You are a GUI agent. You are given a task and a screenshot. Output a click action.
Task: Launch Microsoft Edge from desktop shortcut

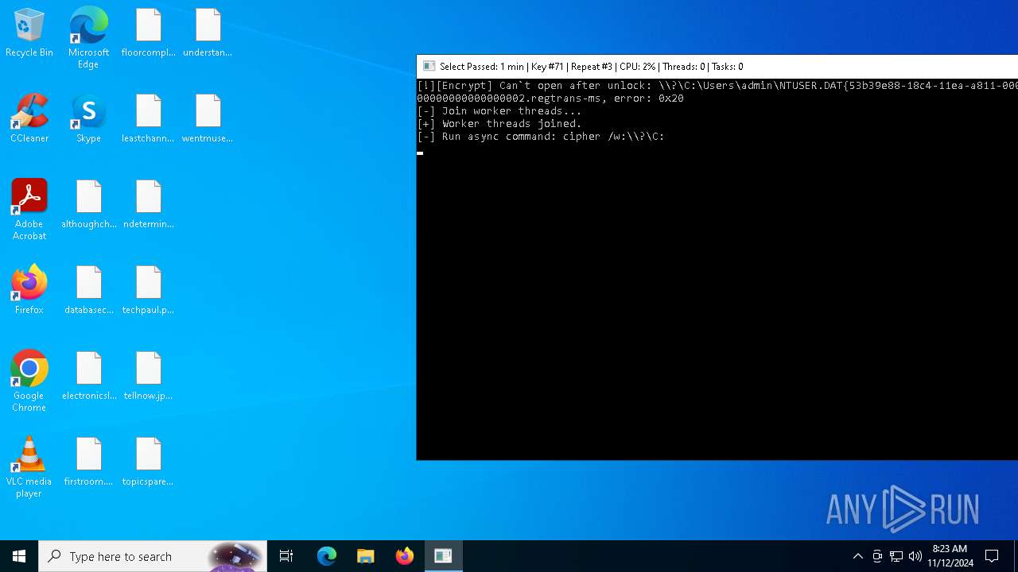coord(88,38)
